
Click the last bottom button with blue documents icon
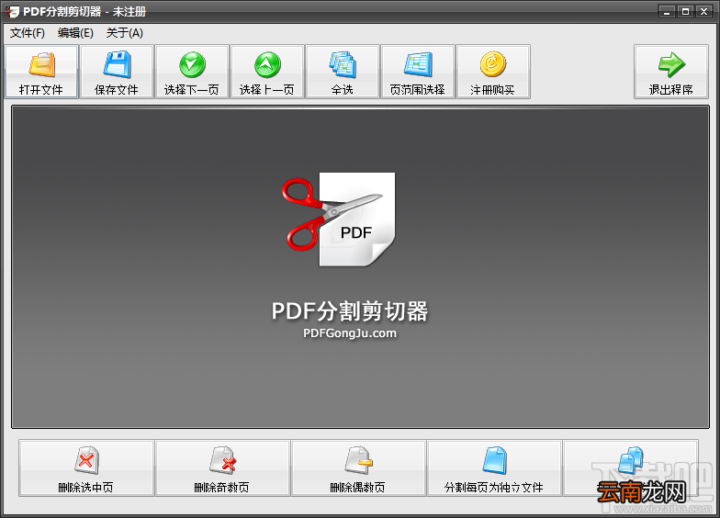click(630, 468)
